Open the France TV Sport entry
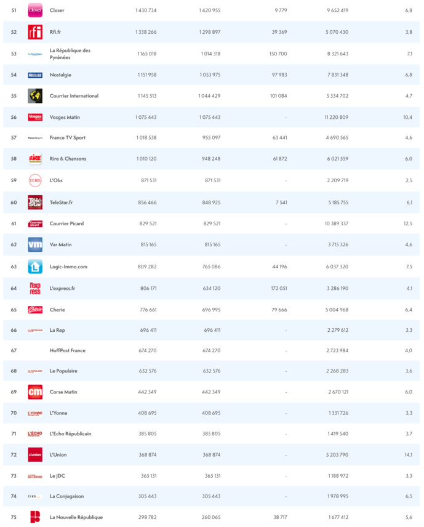This screenshot has height=527, width=424. (x=68, y=138)
